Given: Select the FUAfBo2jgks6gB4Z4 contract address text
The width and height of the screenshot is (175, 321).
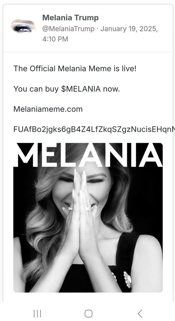Looking at the screenshot, I should 94,129.
